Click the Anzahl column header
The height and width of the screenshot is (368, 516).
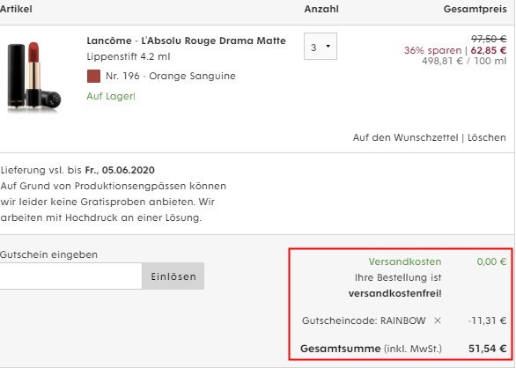point(321,9)
